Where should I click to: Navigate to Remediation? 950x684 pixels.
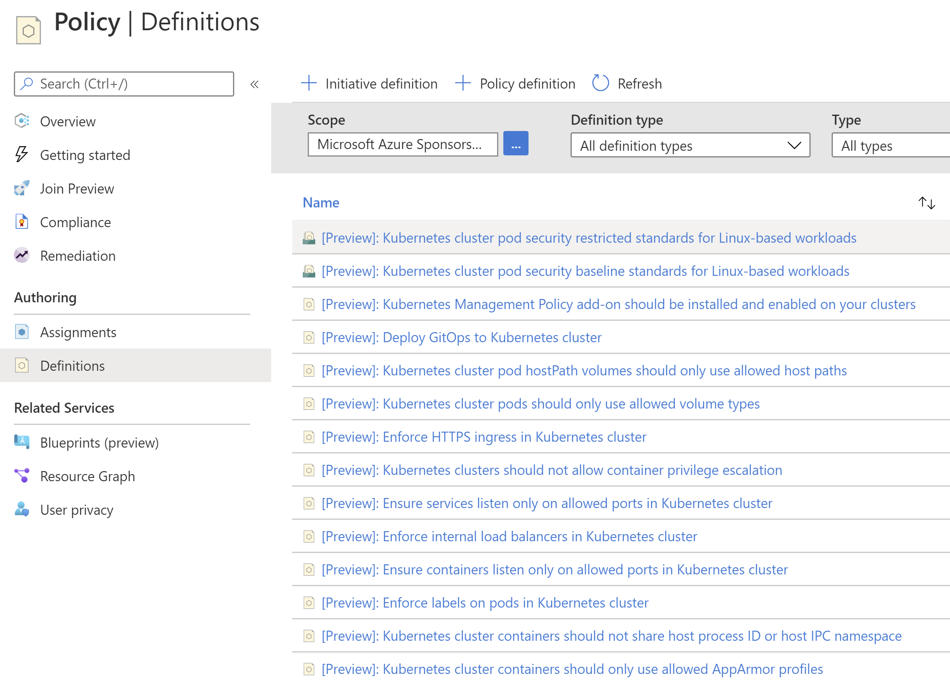point(78,256)
